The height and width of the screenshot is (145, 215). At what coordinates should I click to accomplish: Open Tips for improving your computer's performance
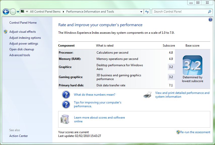click(98, 104)
